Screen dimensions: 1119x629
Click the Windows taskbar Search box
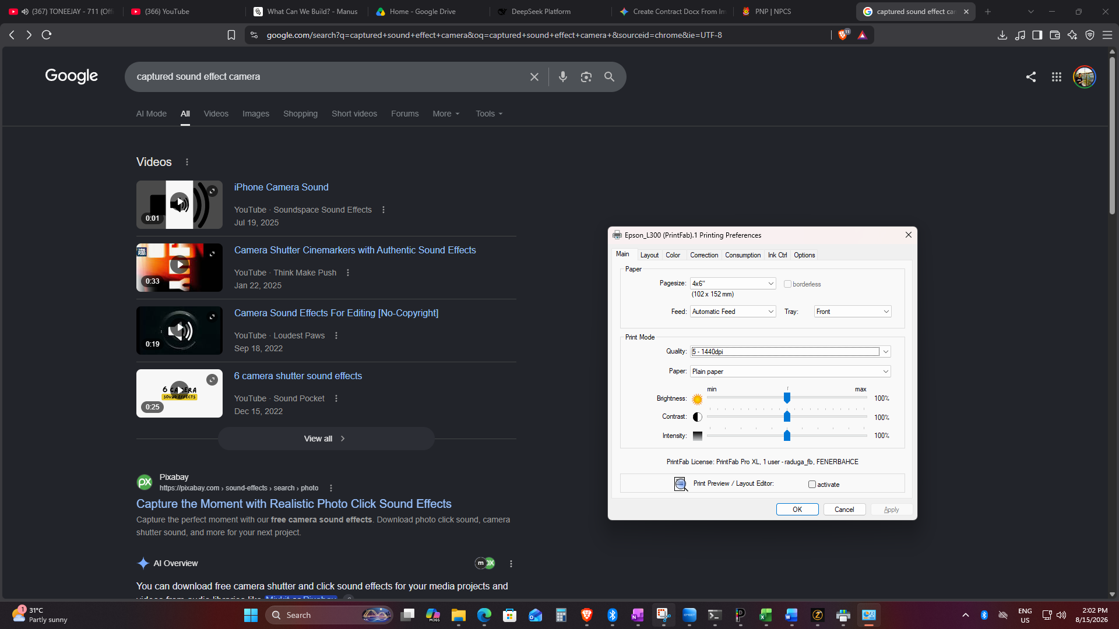coord(329,615)
